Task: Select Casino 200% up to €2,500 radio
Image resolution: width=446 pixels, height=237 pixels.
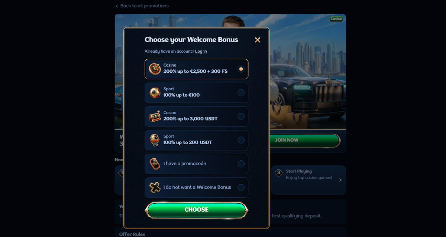Action: 241,69
